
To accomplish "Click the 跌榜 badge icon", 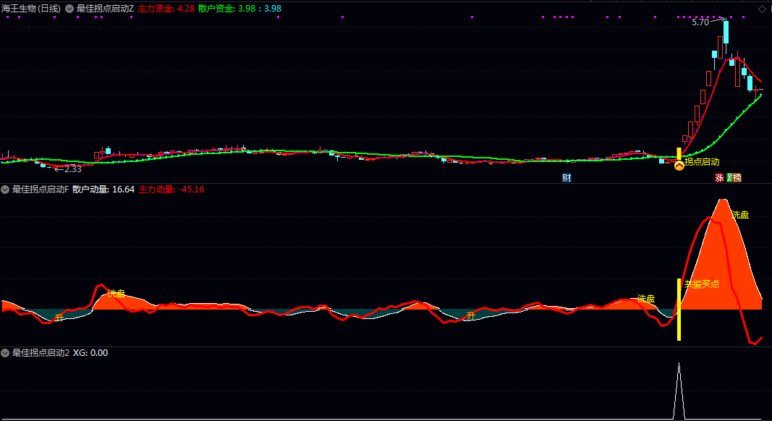I will point(734,177).
